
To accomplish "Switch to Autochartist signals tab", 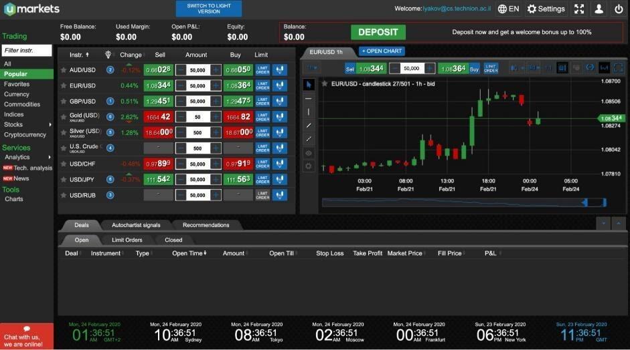I will coord(136,225).
